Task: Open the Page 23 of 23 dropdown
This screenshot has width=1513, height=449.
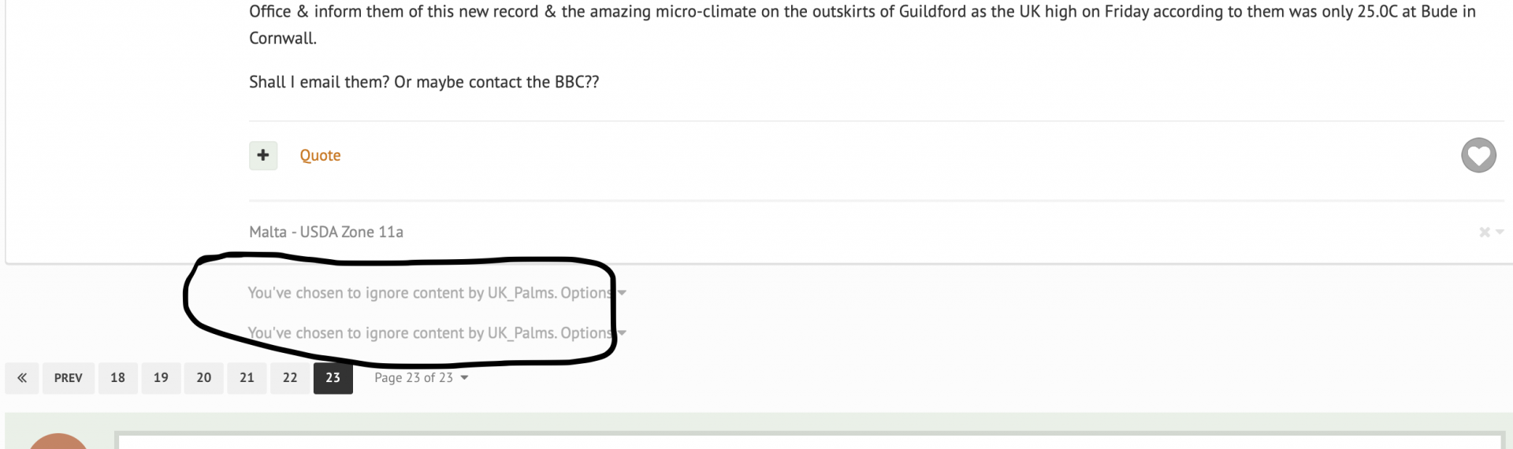Action: (x=422, y=378)
